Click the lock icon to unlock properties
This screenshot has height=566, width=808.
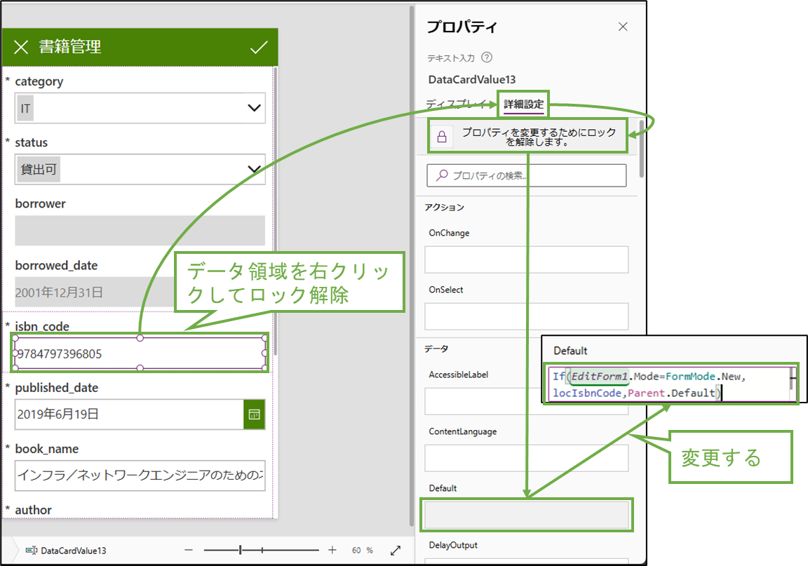[442, 137]
